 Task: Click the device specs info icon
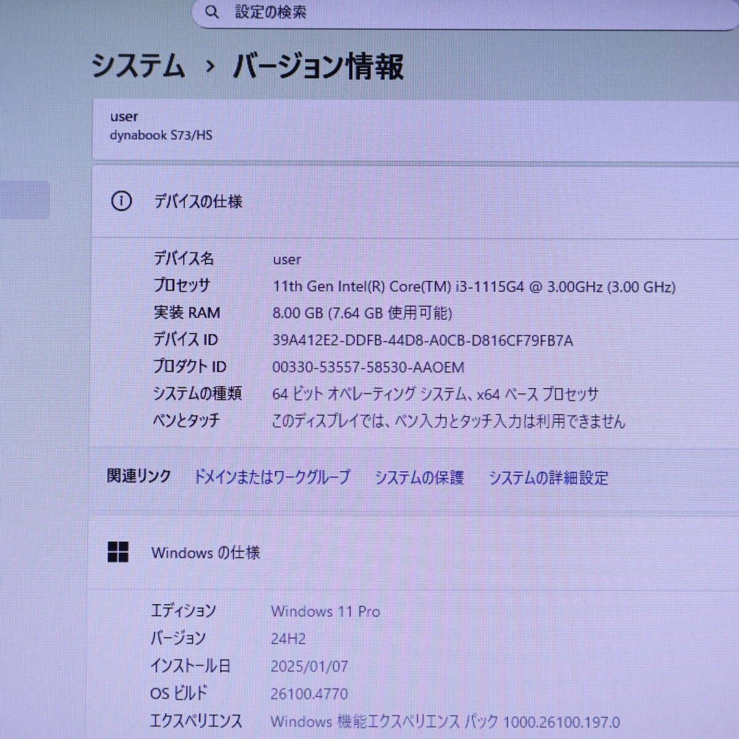(121, 201)
